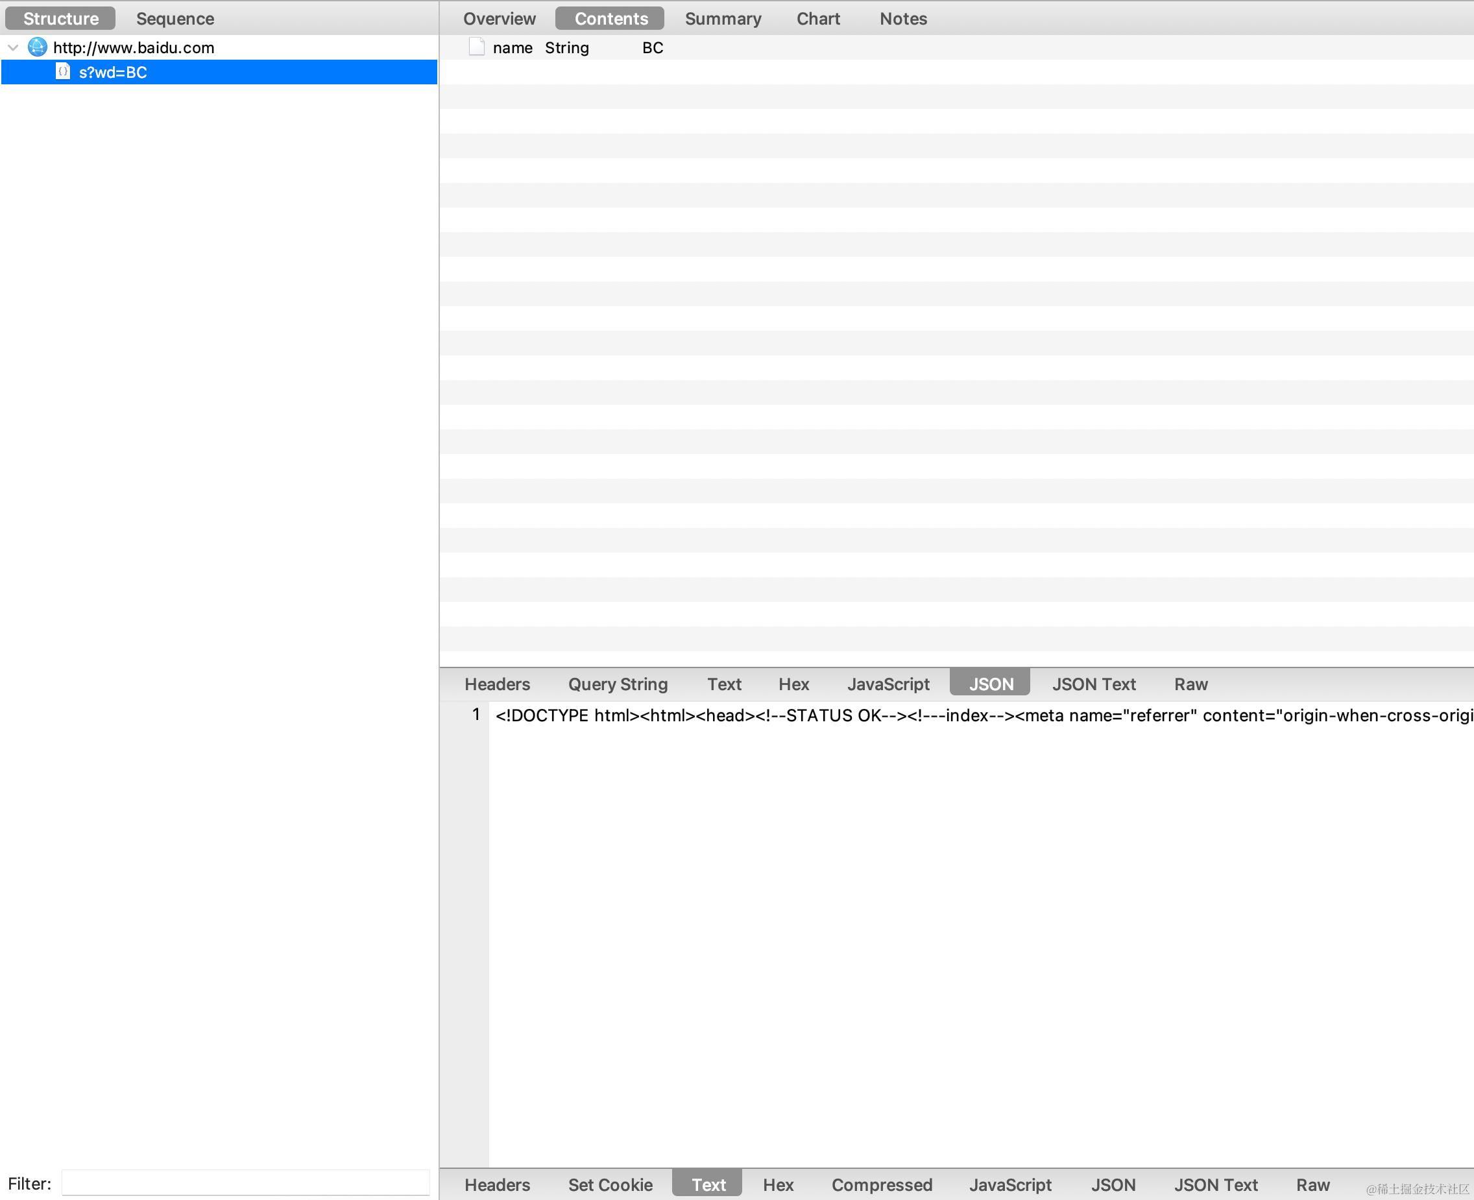Click the globe icon next to baidu.com

coord(38,47)
